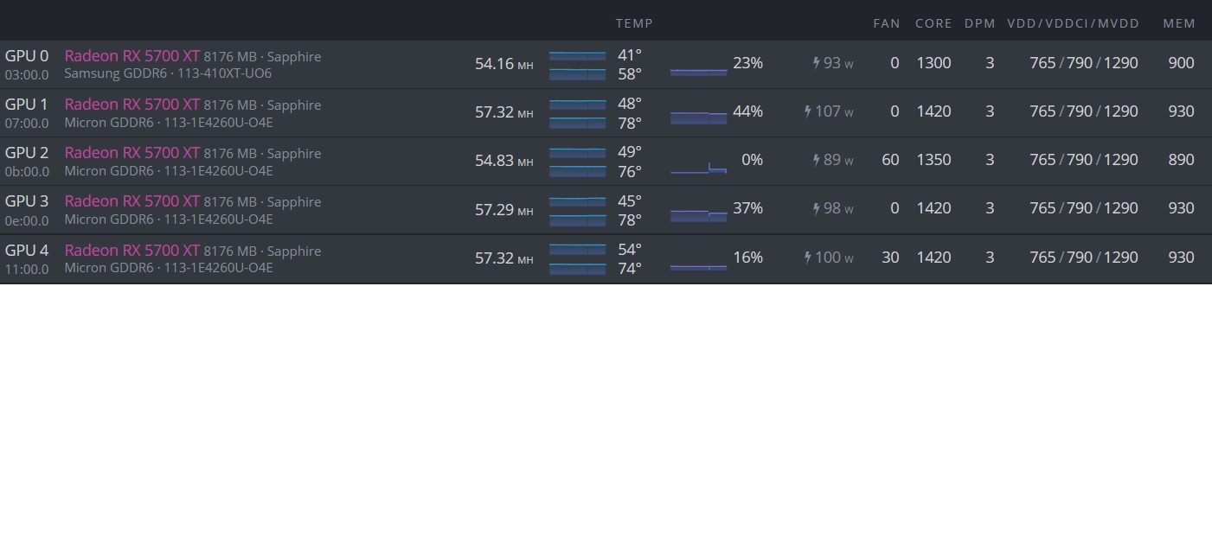Open the GPU 3 Radeon RX 5700 XT link
The width and height of the screenshot is (1212, 560).
pos(131,201)
